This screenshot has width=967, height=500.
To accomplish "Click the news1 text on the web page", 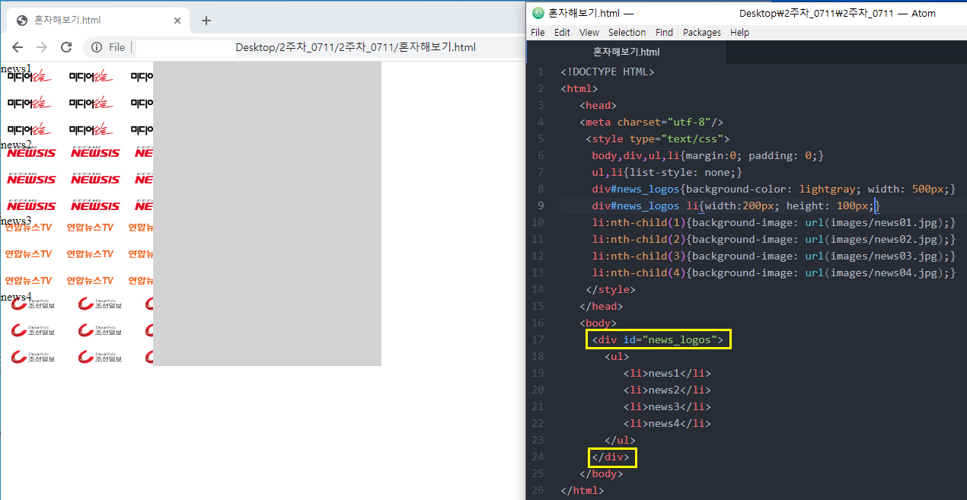I will [x=16, y=68].
